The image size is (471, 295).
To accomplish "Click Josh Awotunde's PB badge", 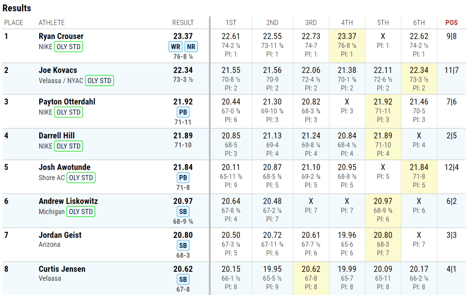I will click(x=183, y=178).
